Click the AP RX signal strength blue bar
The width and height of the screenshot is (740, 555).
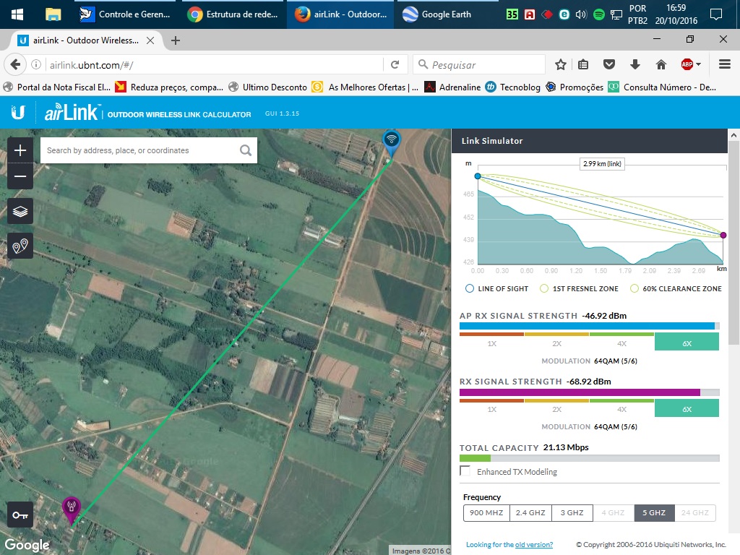pos(587,326)
